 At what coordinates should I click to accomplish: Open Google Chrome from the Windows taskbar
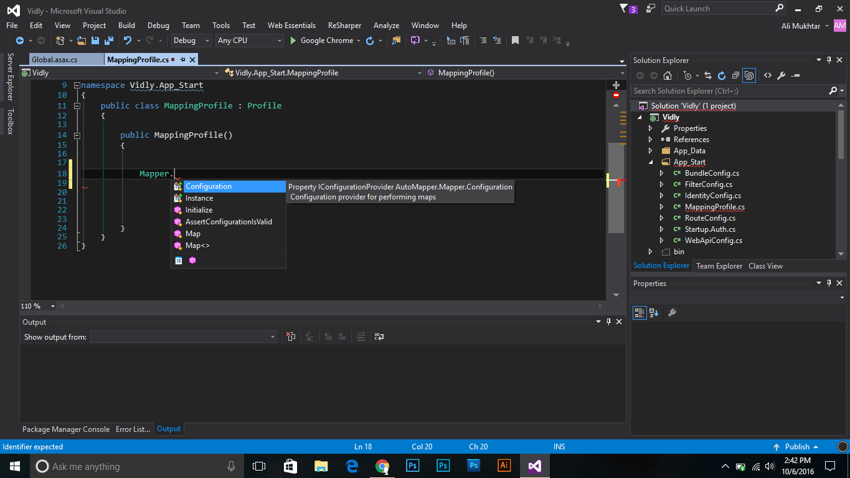point(382,466)
